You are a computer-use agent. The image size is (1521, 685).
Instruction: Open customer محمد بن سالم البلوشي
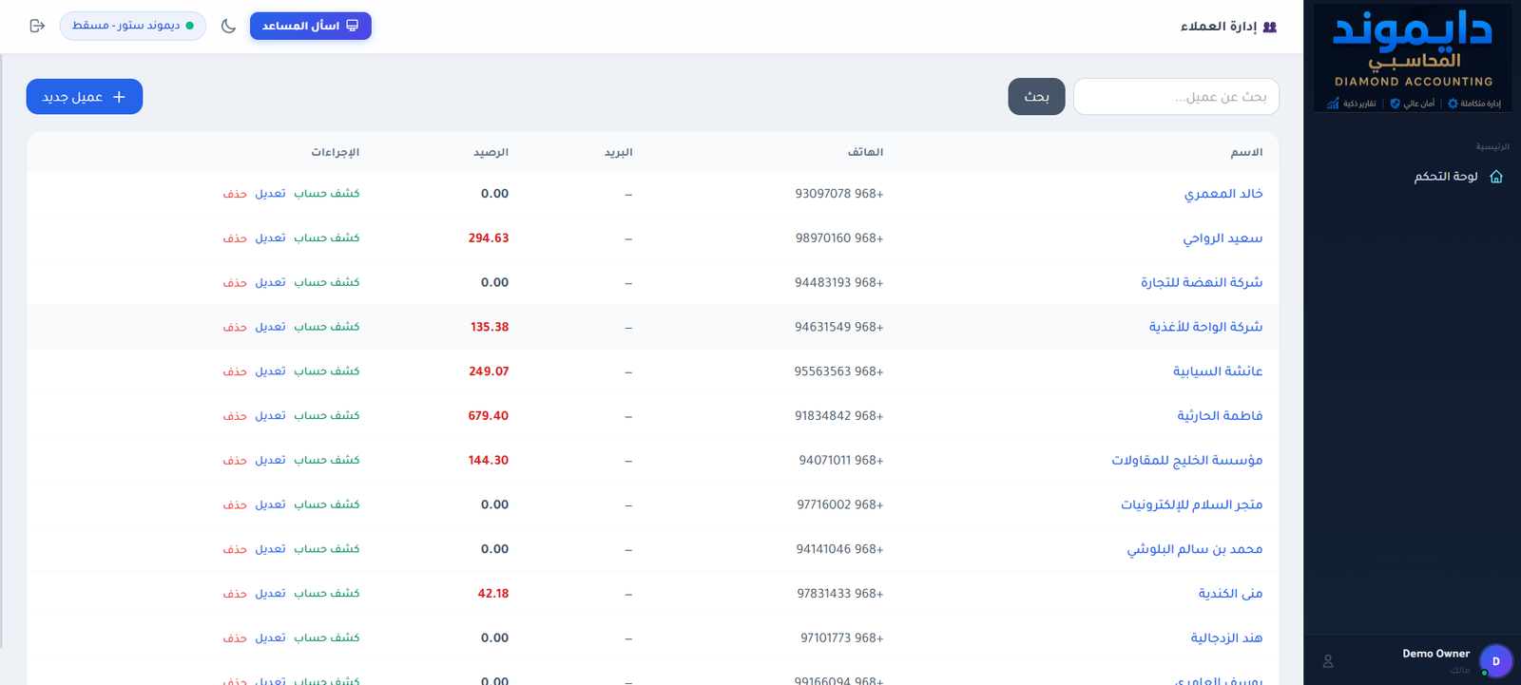coord(1195,549)
